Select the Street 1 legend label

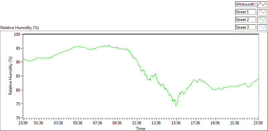tap(245, 12)
